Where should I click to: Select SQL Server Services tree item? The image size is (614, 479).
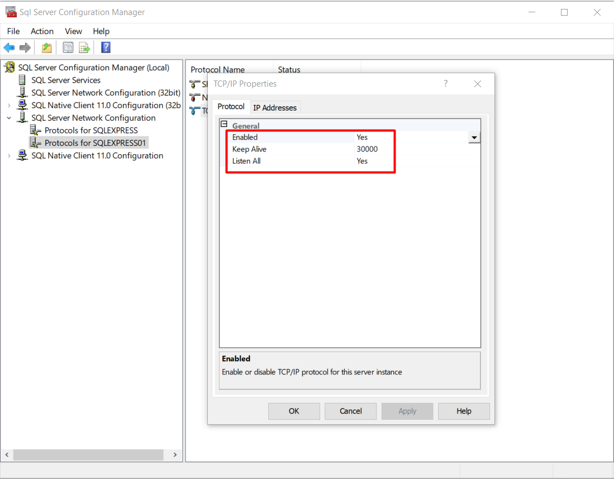[66, 80]
